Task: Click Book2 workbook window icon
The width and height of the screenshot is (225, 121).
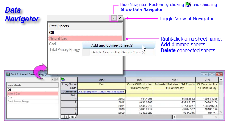Action: [x=8, y=74]
